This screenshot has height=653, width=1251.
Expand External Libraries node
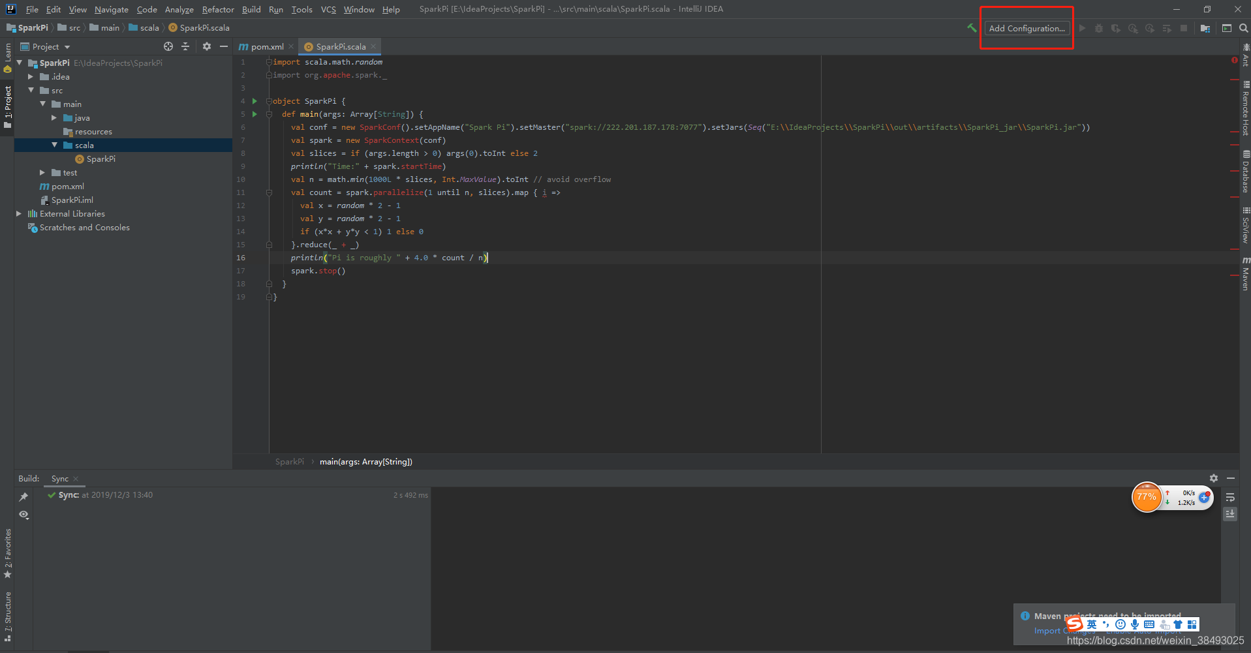click(19, 213)
